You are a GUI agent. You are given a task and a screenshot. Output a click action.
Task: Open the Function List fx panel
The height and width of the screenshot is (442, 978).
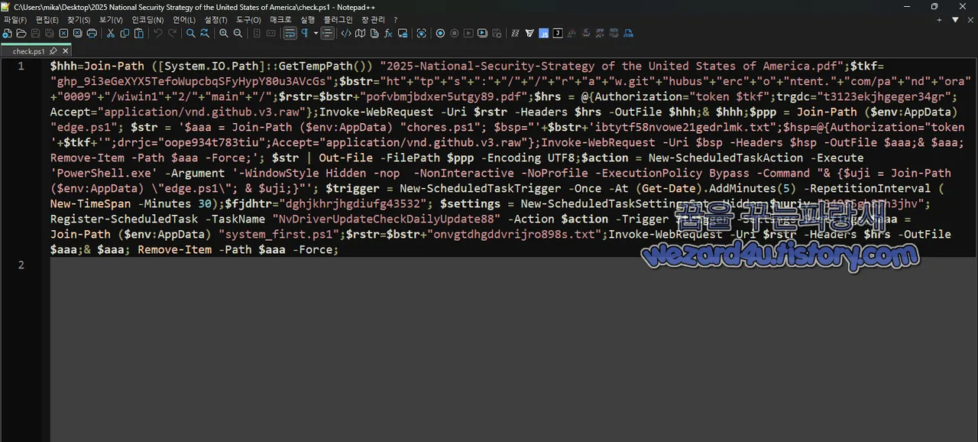[x=388, y=34]
